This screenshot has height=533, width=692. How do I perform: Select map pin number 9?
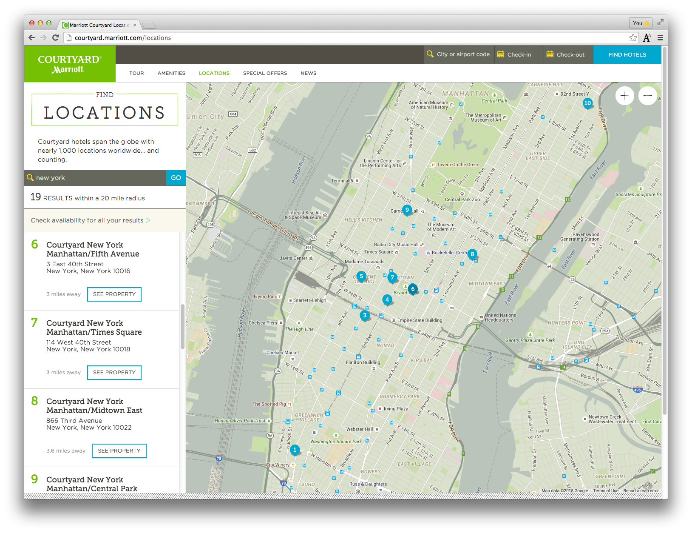tap(407, 210)
